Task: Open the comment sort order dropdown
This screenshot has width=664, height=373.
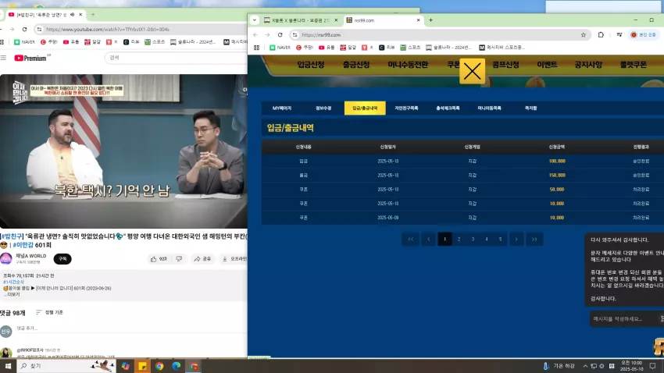Action: (49, 313)
